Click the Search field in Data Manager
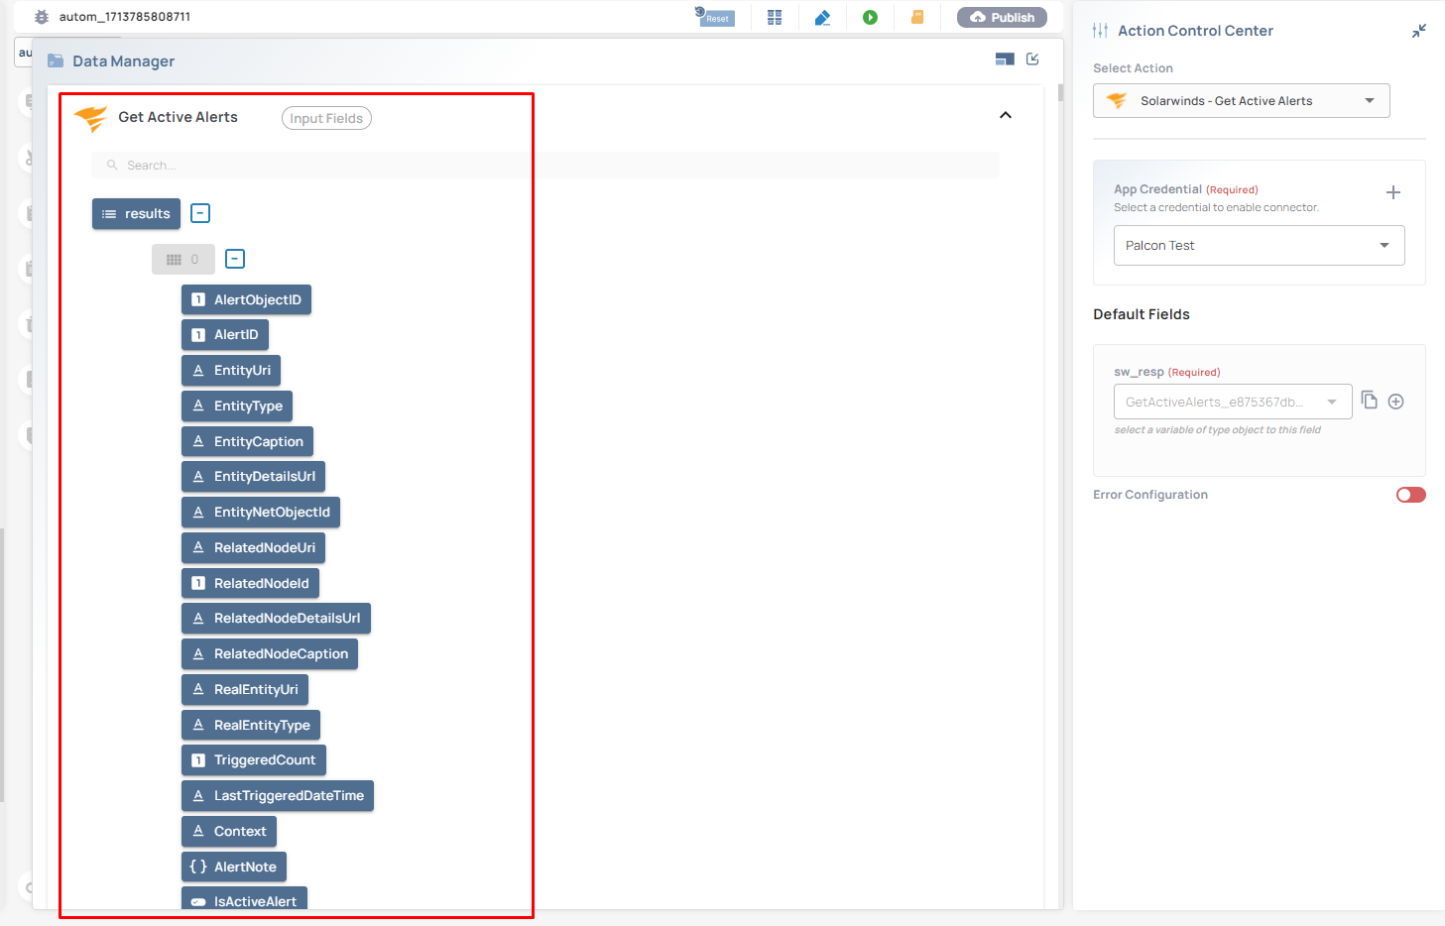The height and width of the screenshot is (926, 1445). (x=545, y=166)
